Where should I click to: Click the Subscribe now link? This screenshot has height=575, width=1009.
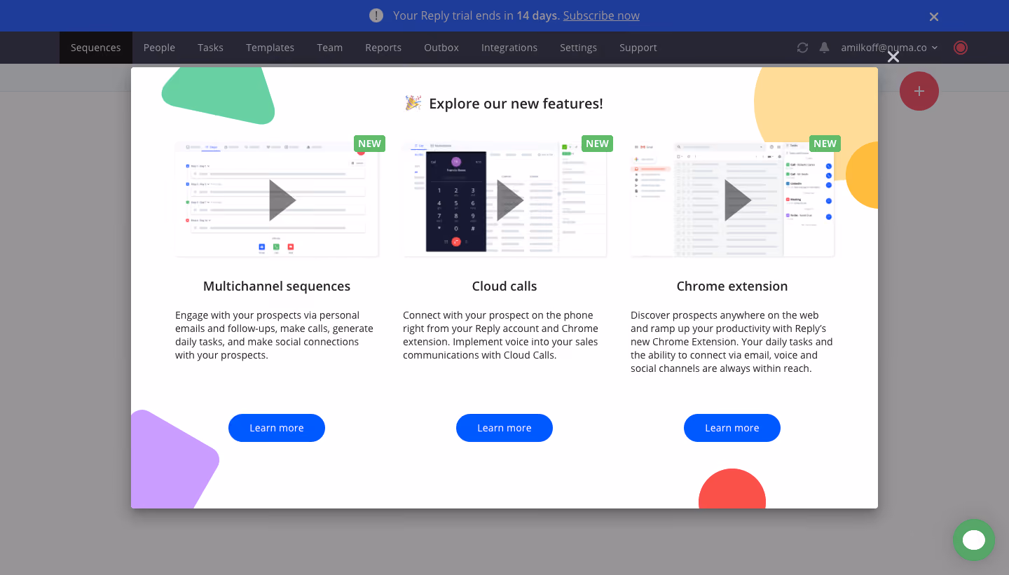601,15
